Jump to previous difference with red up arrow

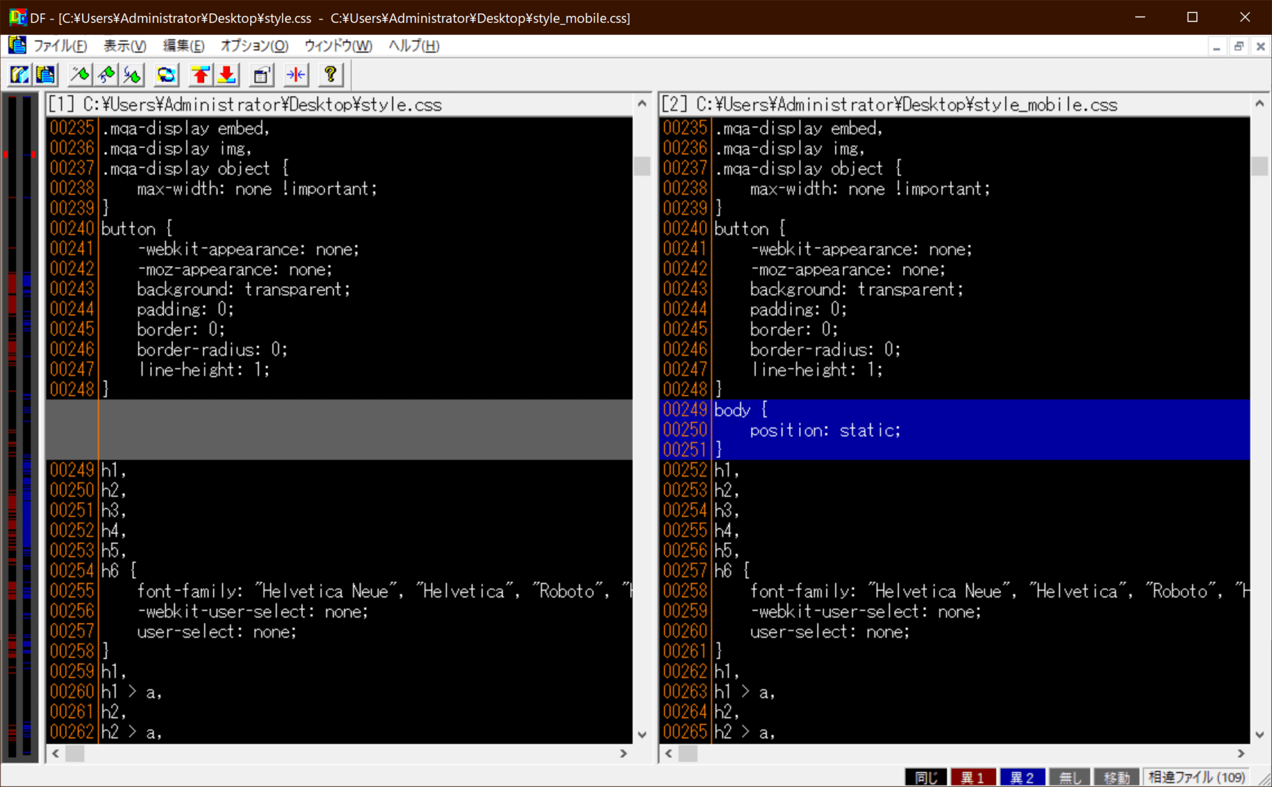[x=201, y=74]
